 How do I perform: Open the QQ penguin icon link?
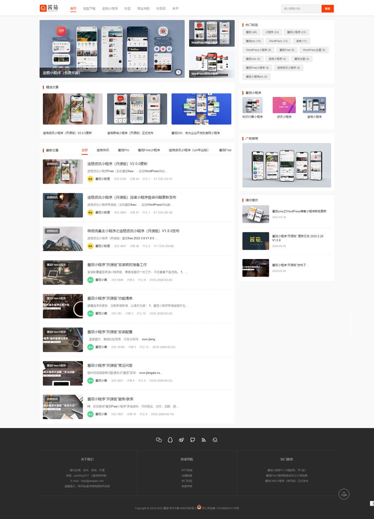(170, 440)
